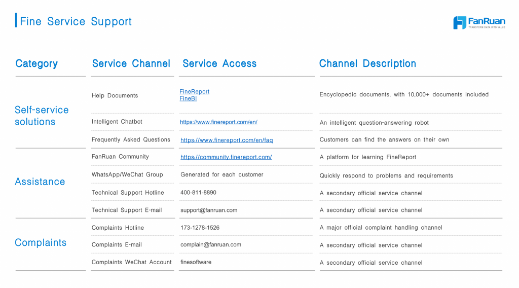Click the hotline number 400-811-8890
This screenshot has width=519, height=288.
pyautogui.click(x=198, y=193)
